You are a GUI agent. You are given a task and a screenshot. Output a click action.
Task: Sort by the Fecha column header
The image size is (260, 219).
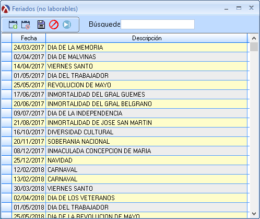pos(29,38)
